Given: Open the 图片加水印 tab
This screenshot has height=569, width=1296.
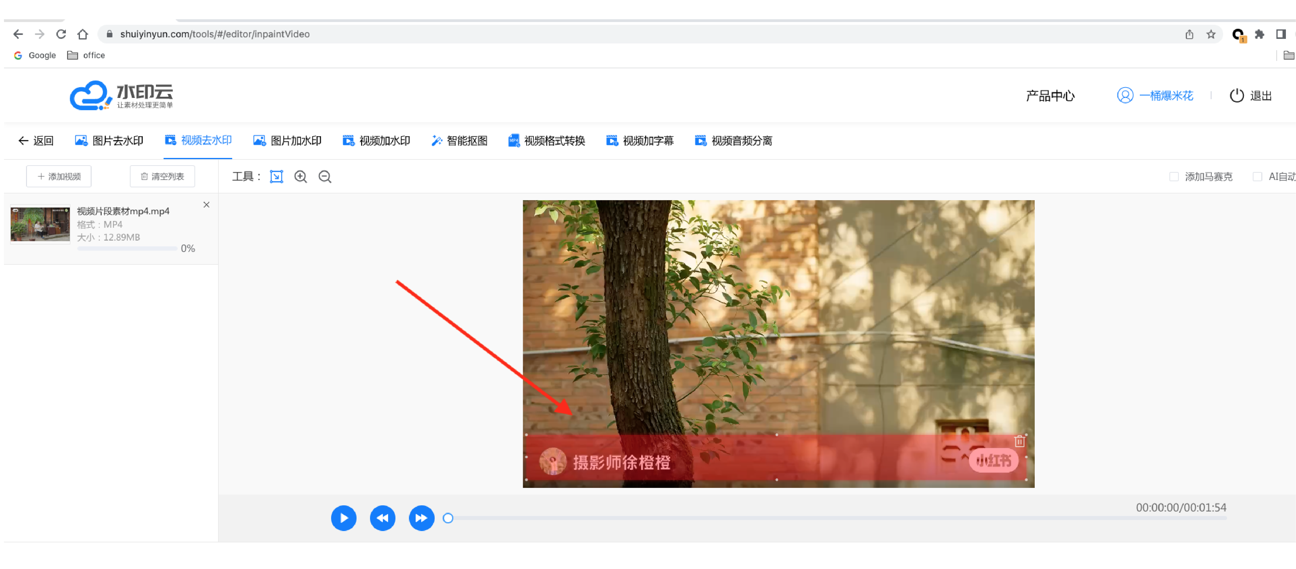Looking at the screenshot, I should (287, 141).
